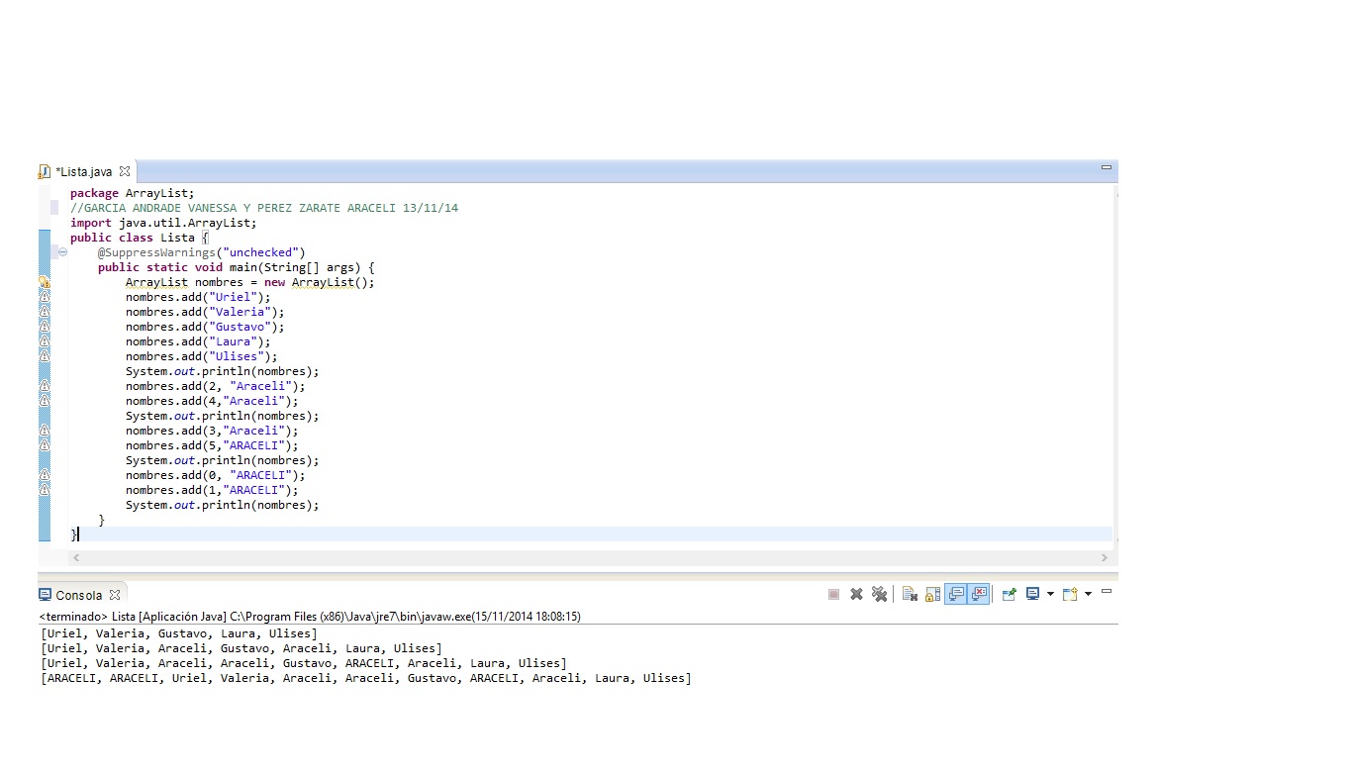Click the nombres.add("Ulises") statement text
Image resolution: width=1352 pixels, height=775 pixels.
pos(202,356)
